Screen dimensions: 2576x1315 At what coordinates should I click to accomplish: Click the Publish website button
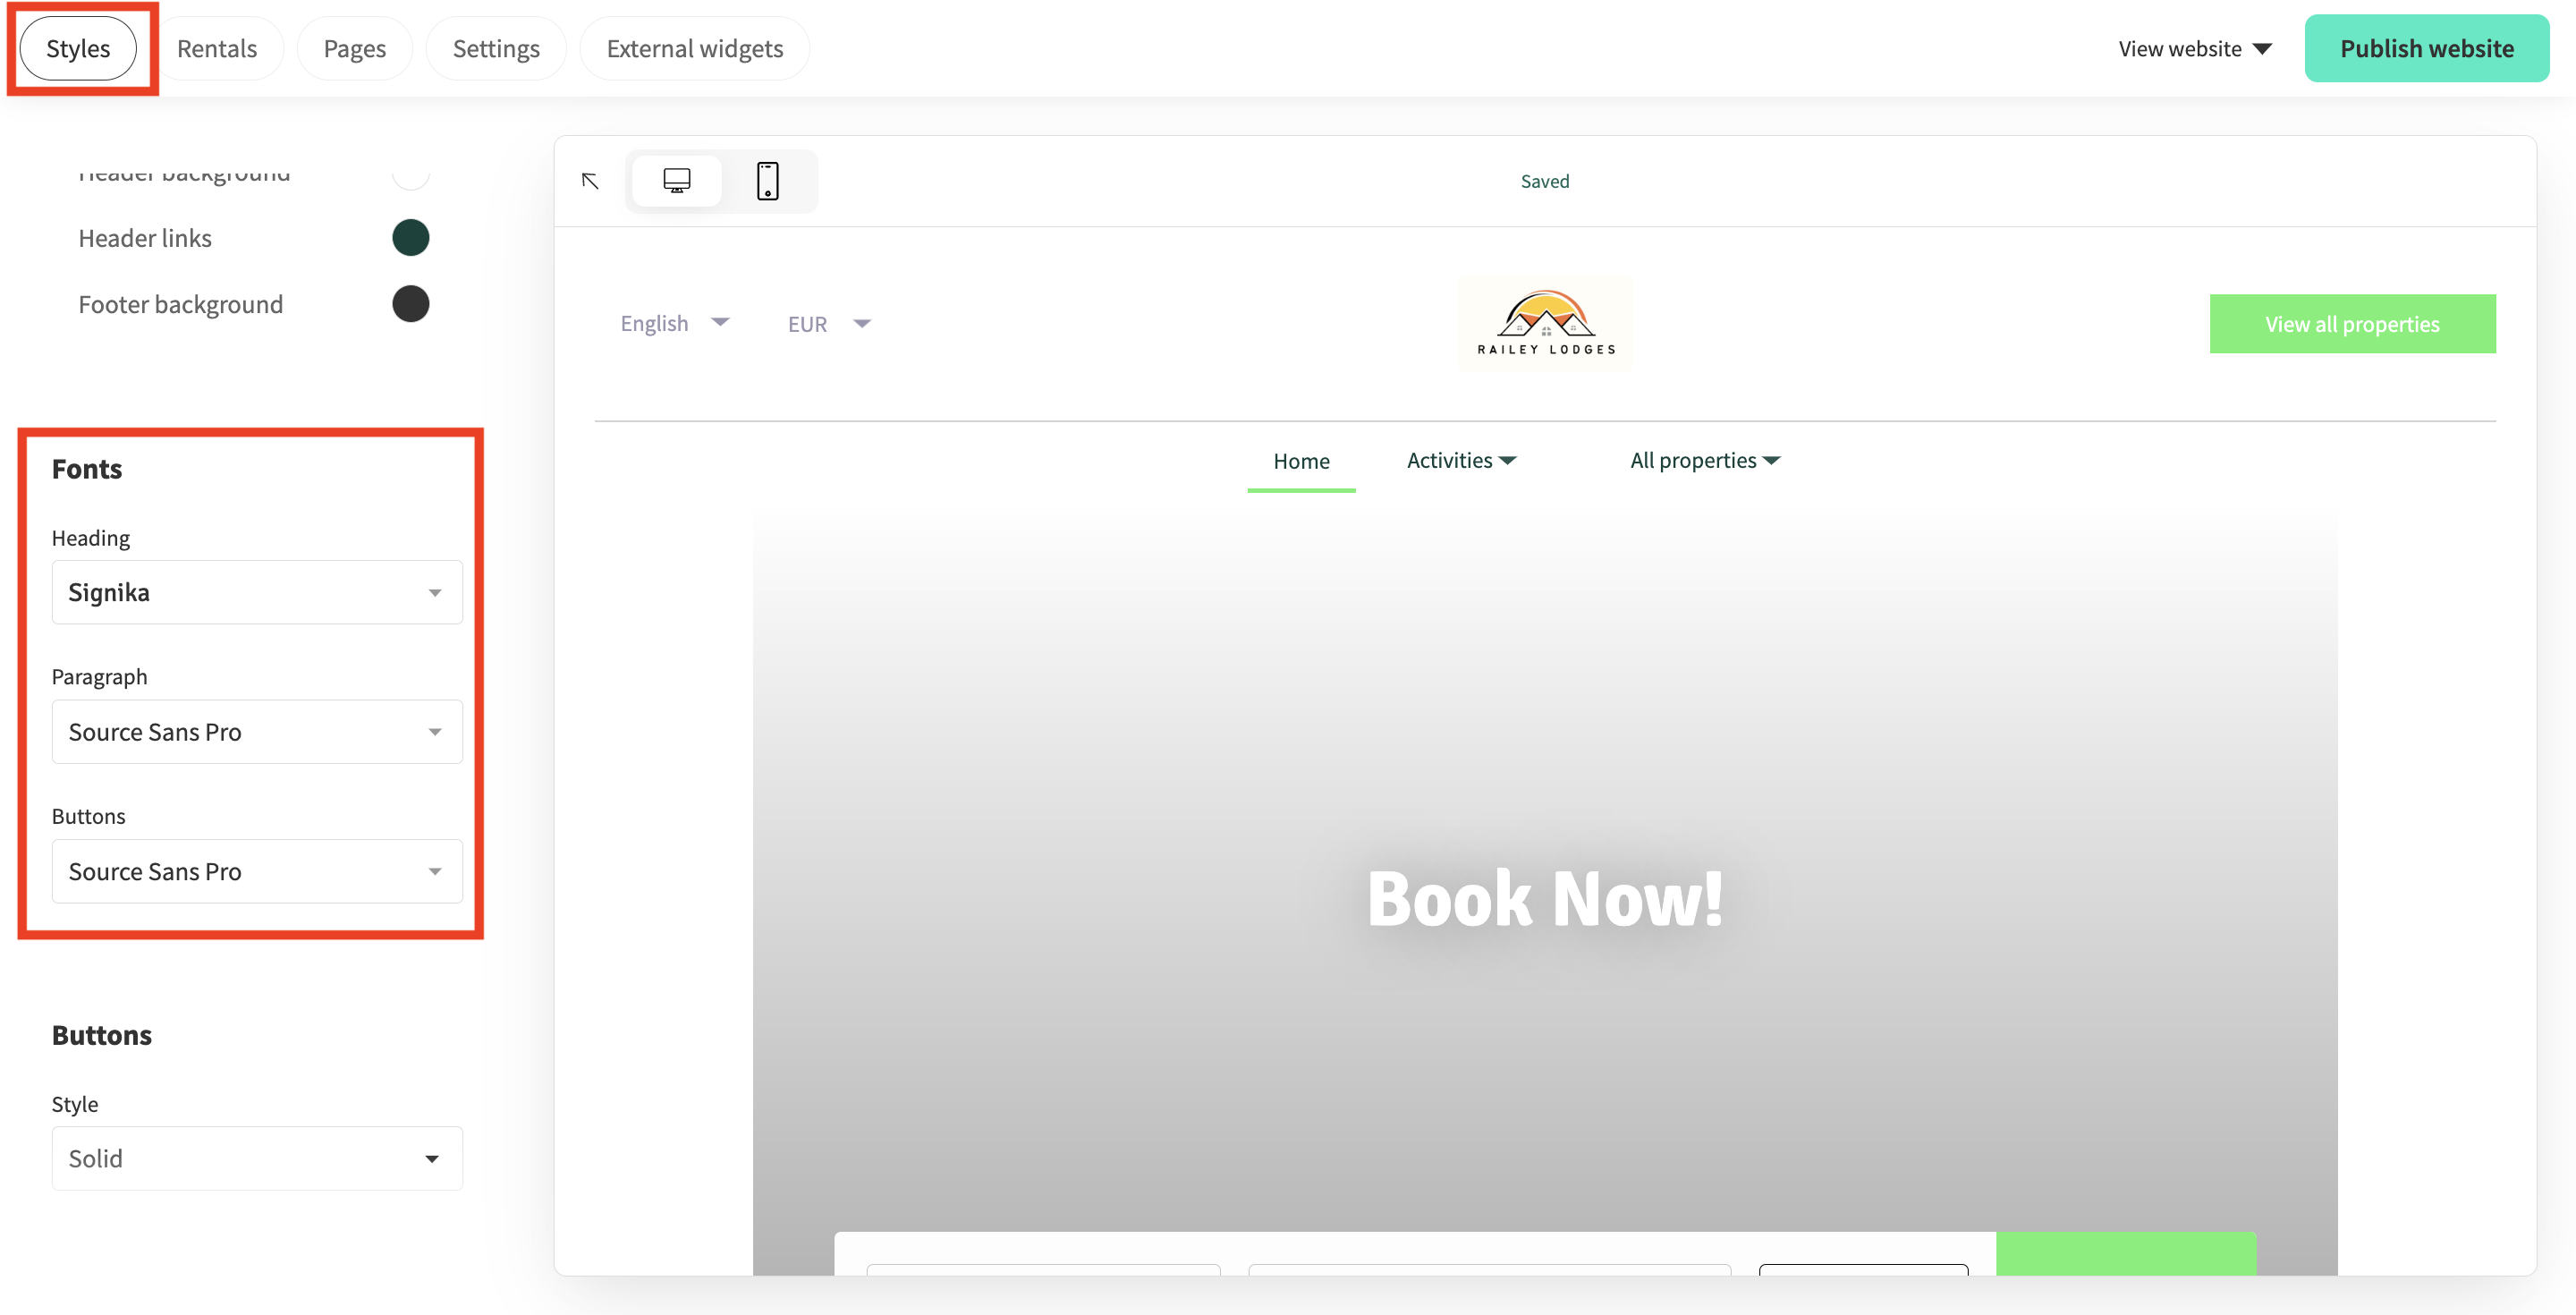click(x=2427, y=47)
